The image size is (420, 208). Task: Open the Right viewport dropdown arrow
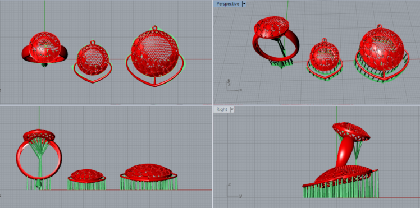pyautogui.click(x=232, y=109)
